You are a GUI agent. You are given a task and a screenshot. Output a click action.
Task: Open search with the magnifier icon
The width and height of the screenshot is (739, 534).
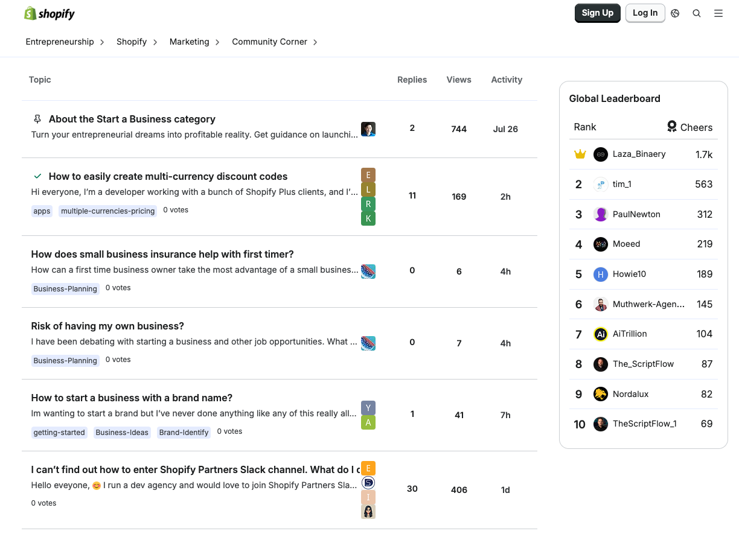(697, 13)
